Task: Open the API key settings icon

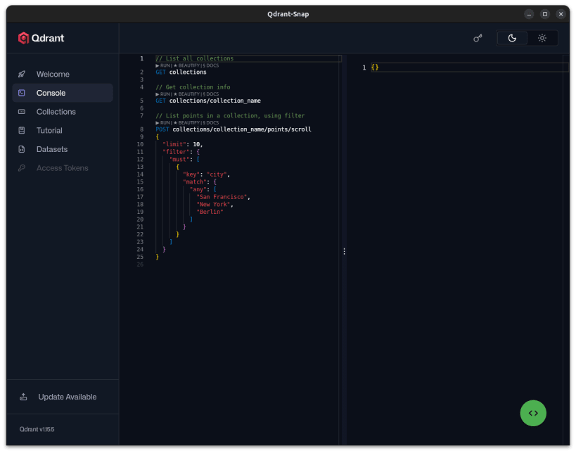Action: [x=478, y=38]
